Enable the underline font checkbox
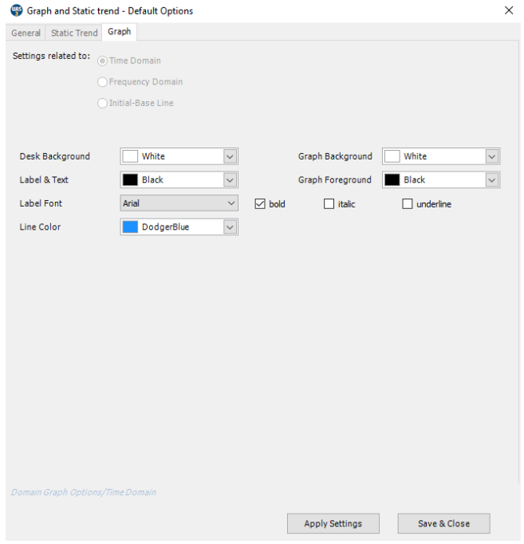 coord(408,204)
